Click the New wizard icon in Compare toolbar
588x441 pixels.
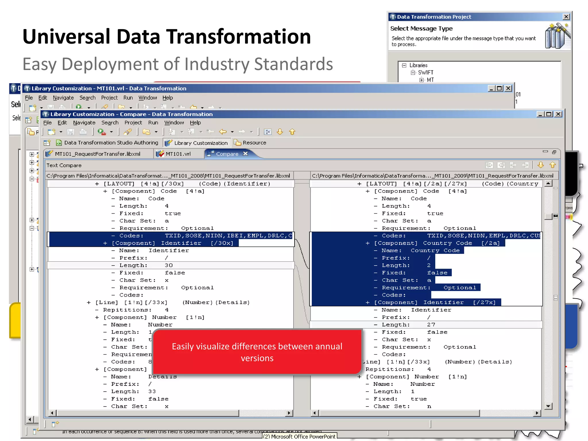tap(52, 132)
